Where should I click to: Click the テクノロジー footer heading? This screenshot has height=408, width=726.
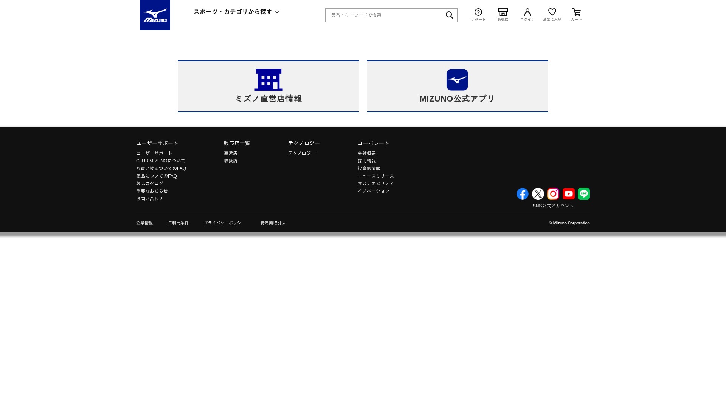click(304, 143)
